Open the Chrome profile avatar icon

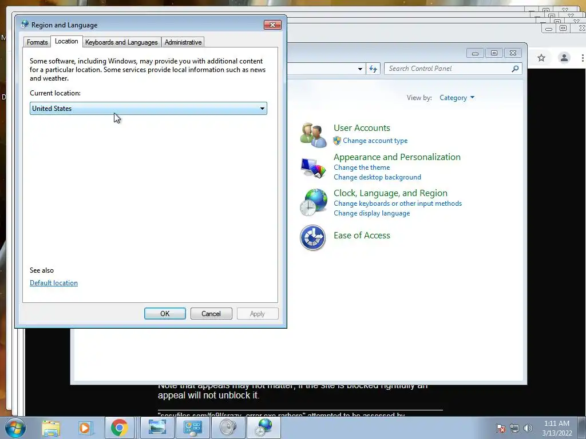(564, 58)
